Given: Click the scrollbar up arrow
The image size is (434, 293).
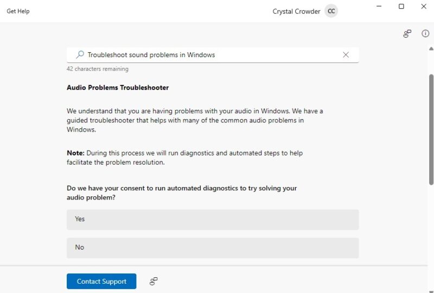Looking at the screenshot, I should [431, 49].
